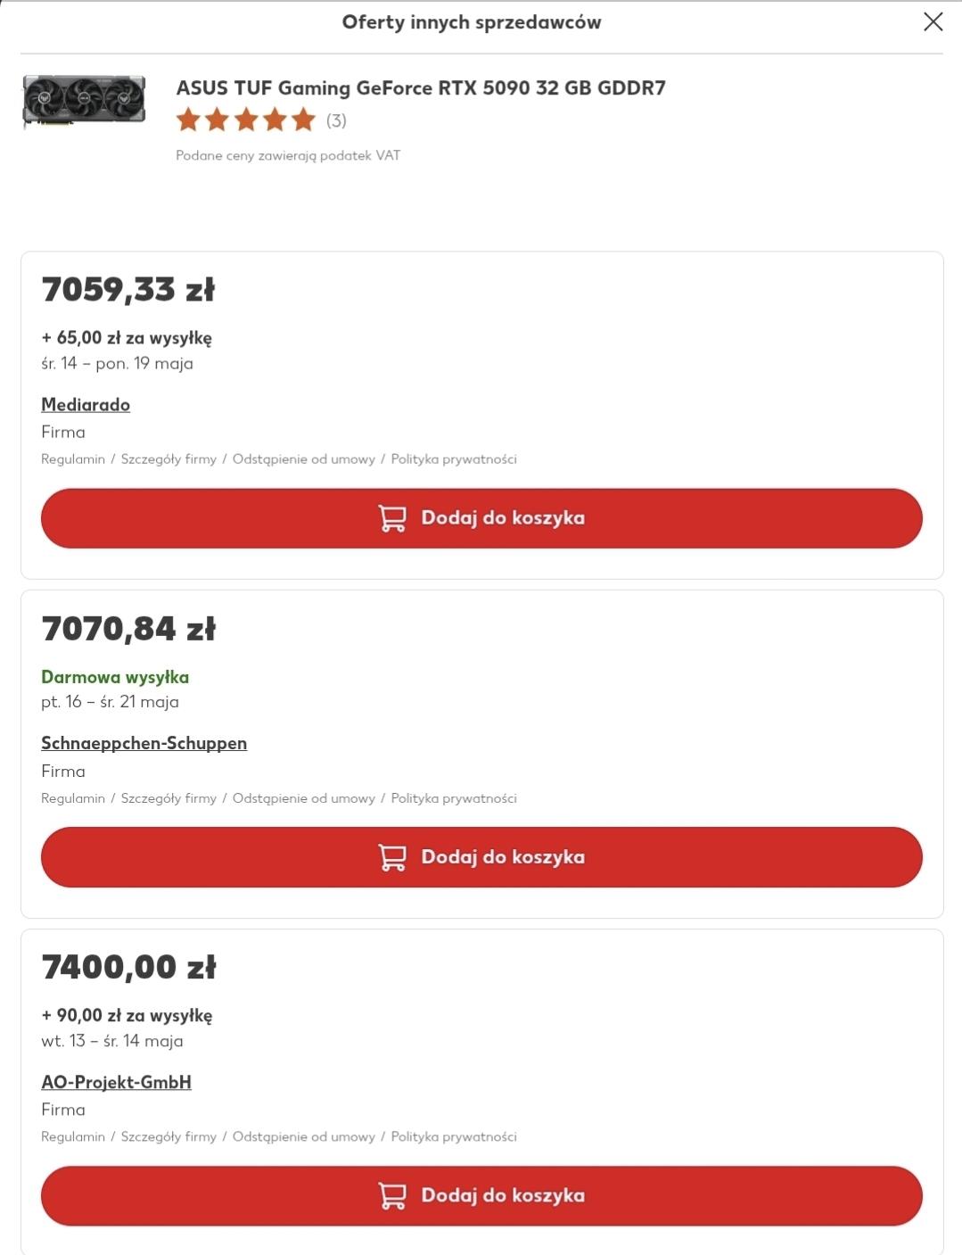Open AO-Projekt-GmbH's Regulamin terms
The width and height of the screenshot is (962, 1255).
[x=73, y=1136]
